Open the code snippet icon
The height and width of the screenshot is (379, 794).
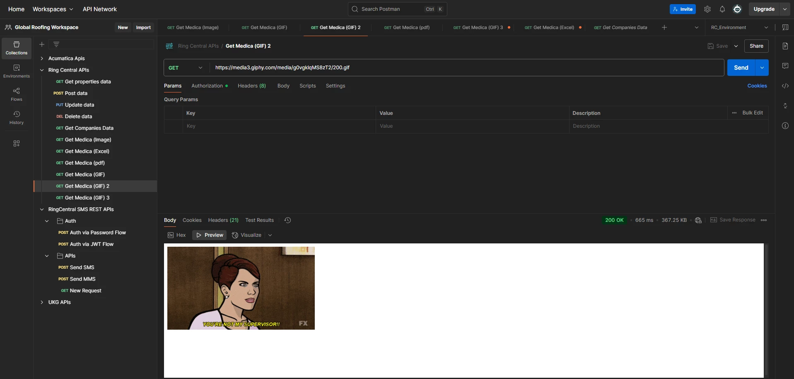tap(785, 86)
